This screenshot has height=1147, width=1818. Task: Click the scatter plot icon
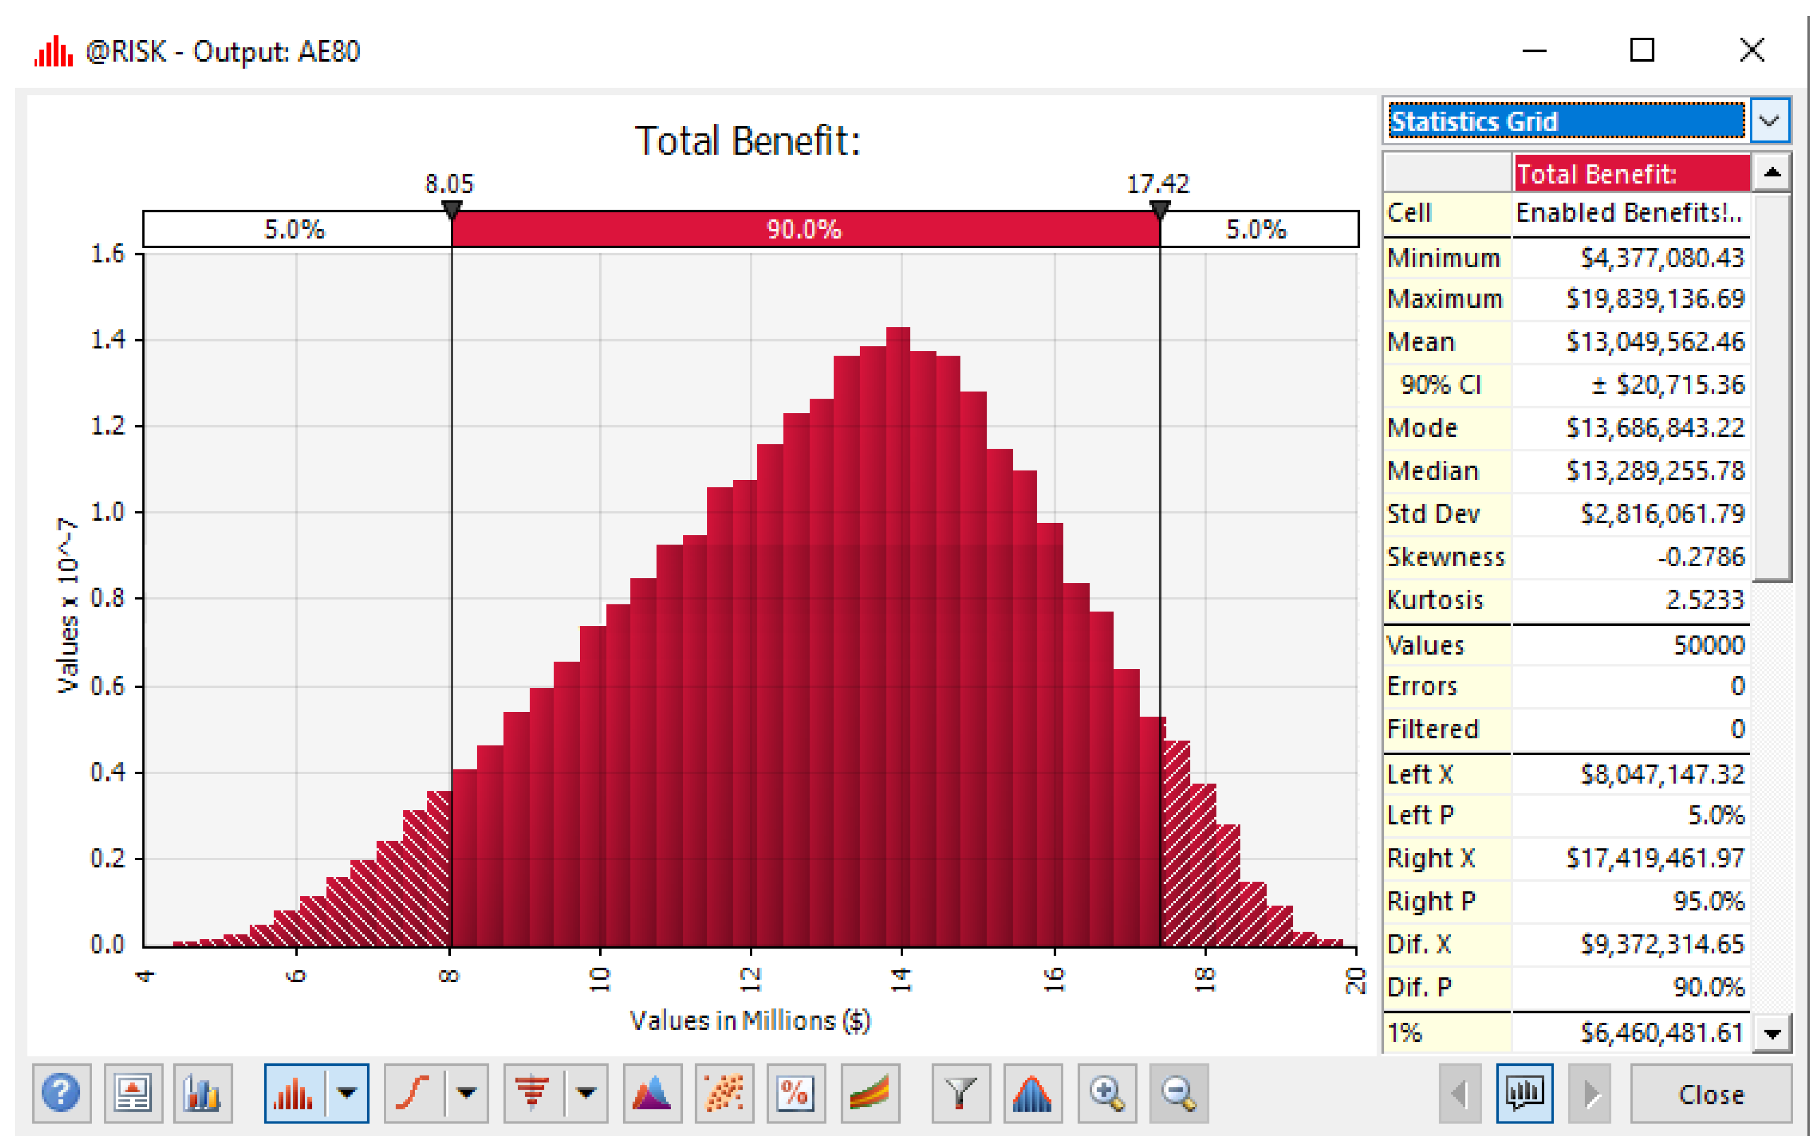[x=724, y=1093]
